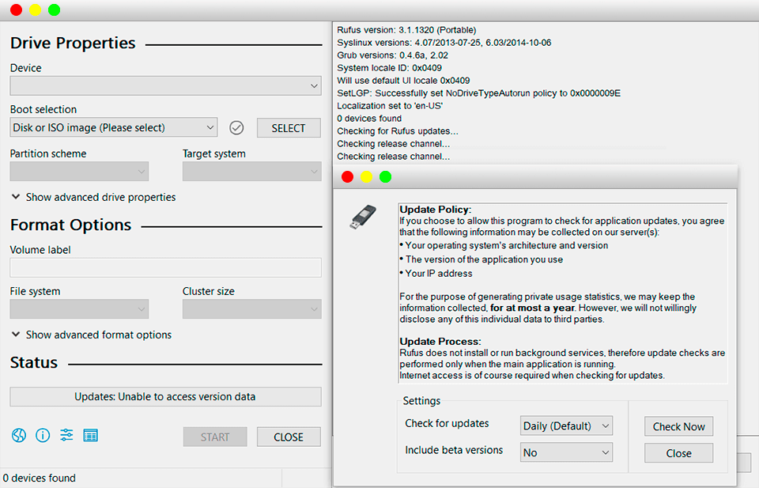
Task: Open the Check for updates frequency dropdown
Action: point(566,426)
